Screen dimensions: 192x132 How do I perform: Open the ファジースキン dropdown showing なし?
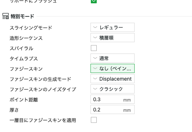click(x=113, y=68)
